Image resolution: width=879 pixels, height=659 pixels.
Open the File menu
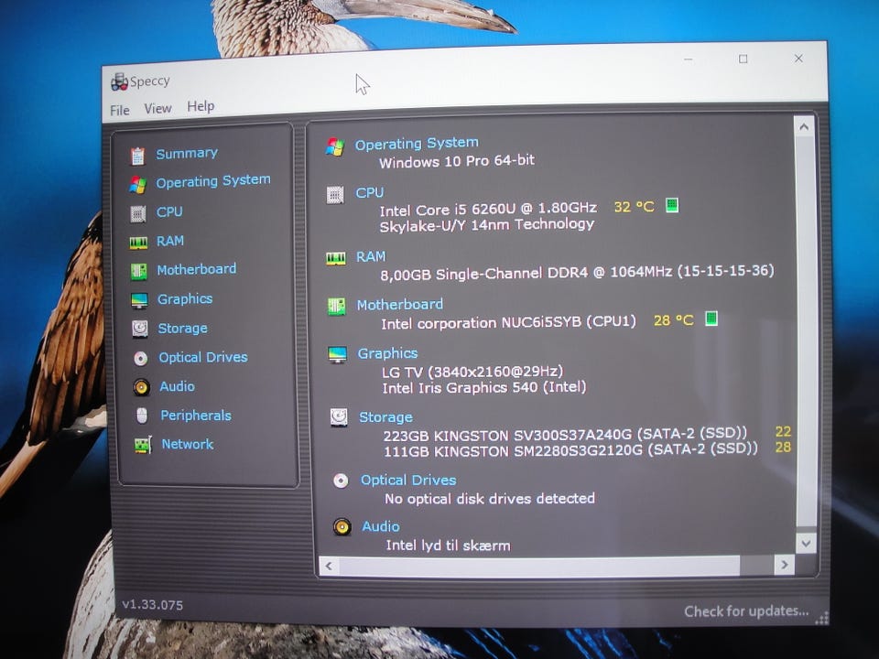[119, 111]
